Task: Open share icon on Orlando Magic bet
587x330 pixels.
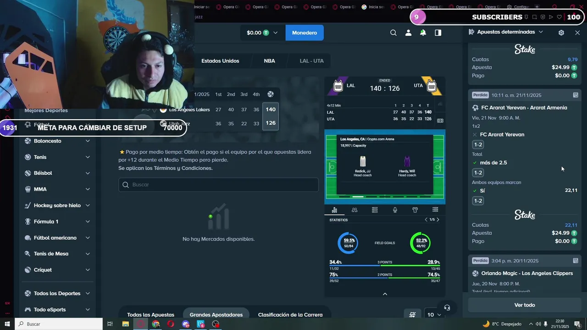Action: pyautogui.click(x=576, y=260)
